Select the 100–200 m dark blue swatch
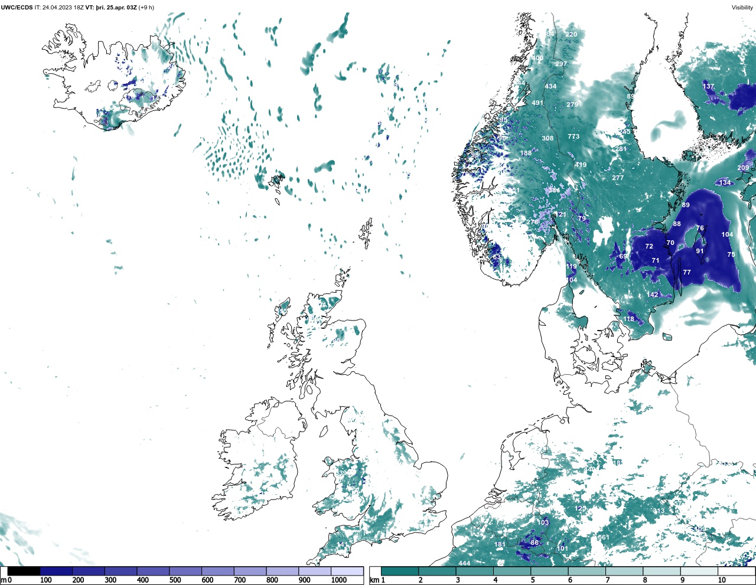Screen dimensions: 756x585 point(56,571)
